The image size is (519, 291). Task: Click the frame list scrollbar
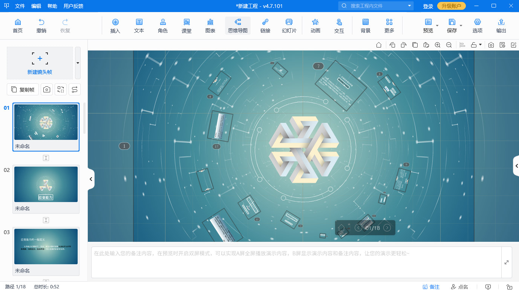[84, 118]
